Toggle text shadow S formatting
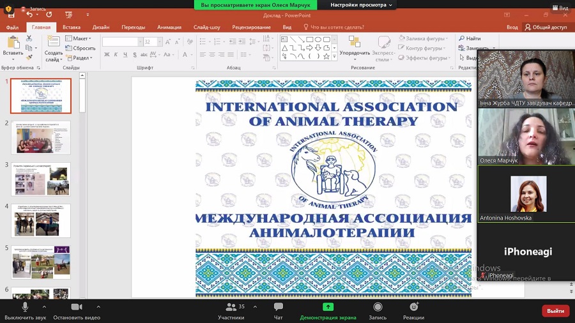 (135, 54)
